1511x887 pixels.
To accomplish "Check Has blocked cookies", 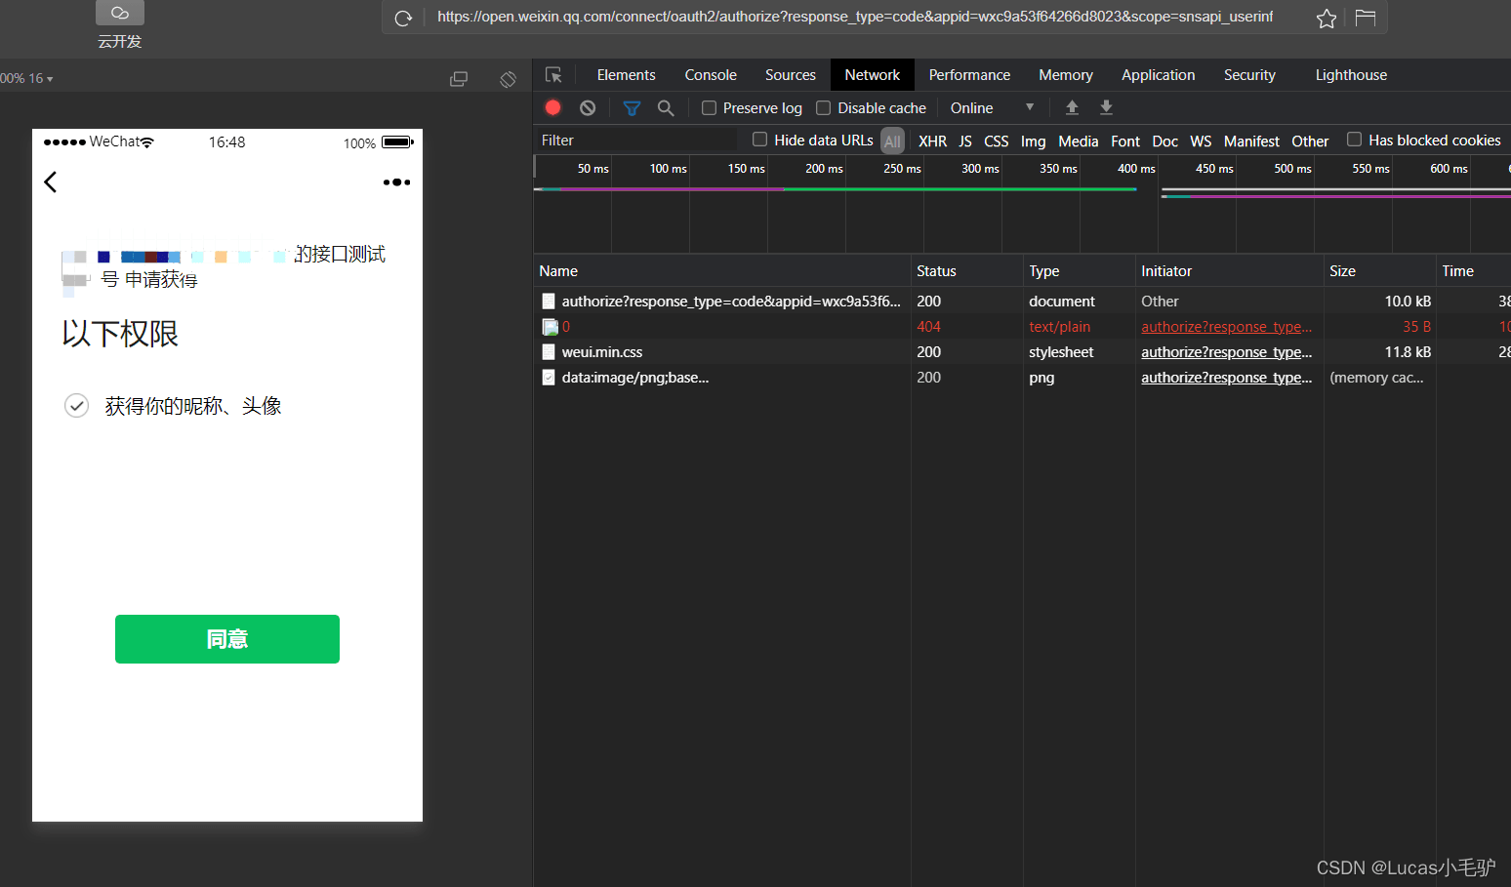I will [1354, 140].
